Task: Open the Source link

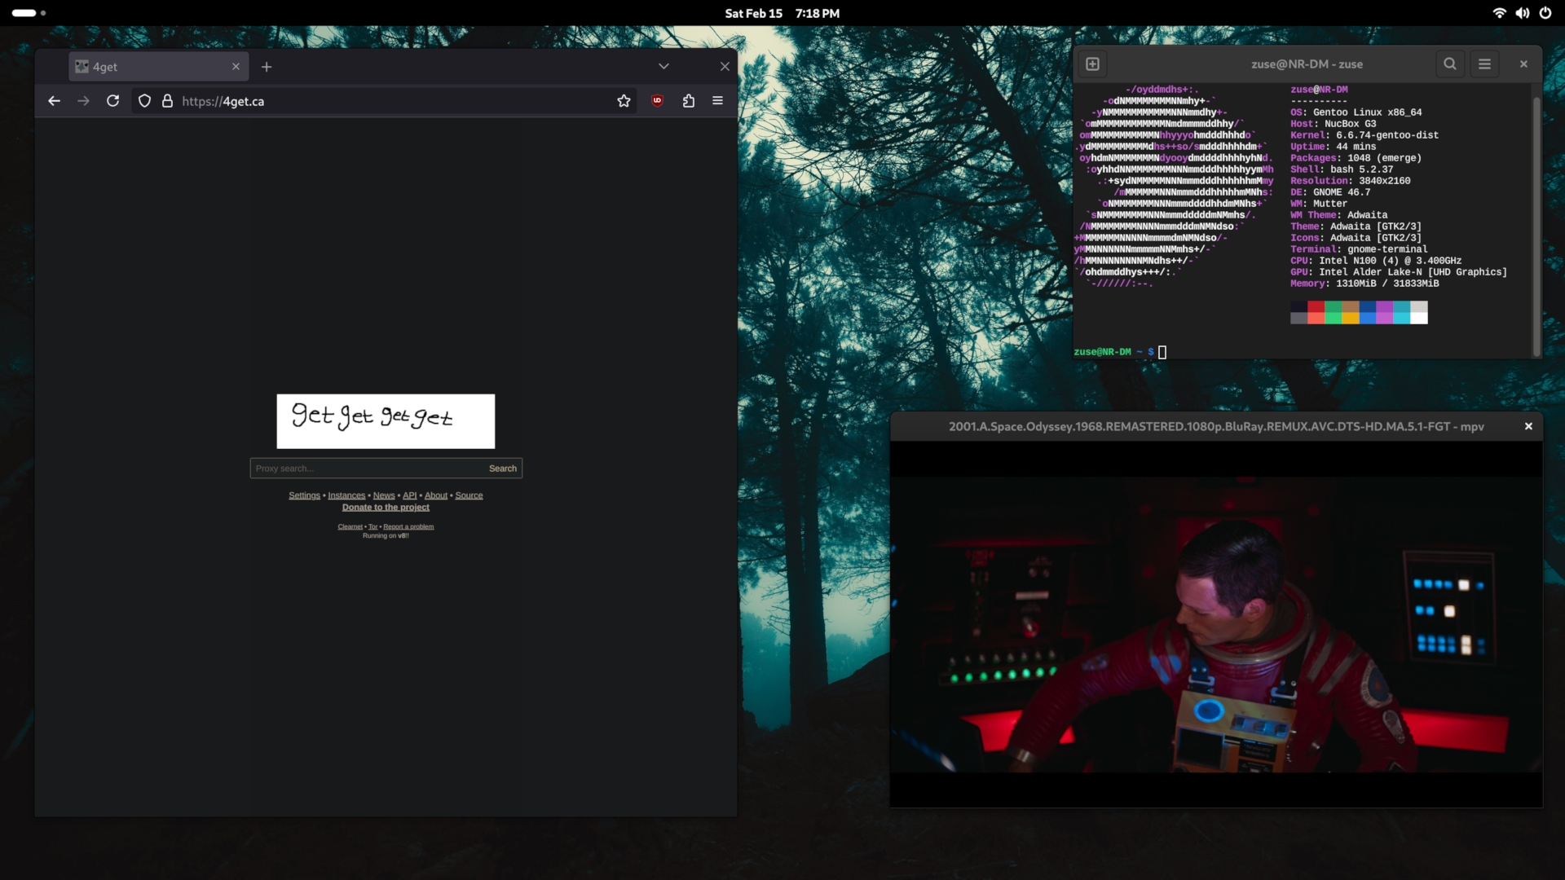Action: pos(469,495)
